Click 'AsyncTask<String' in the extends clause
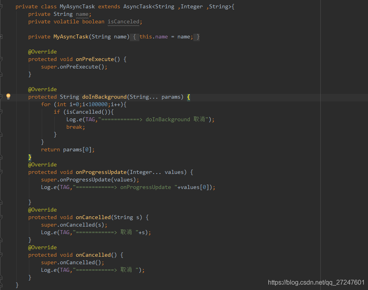 click(x=149, y=7)
